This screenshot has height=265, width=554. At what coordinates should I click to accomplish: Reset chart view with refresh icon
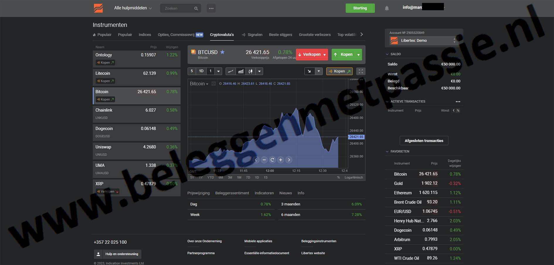(272, 160)
